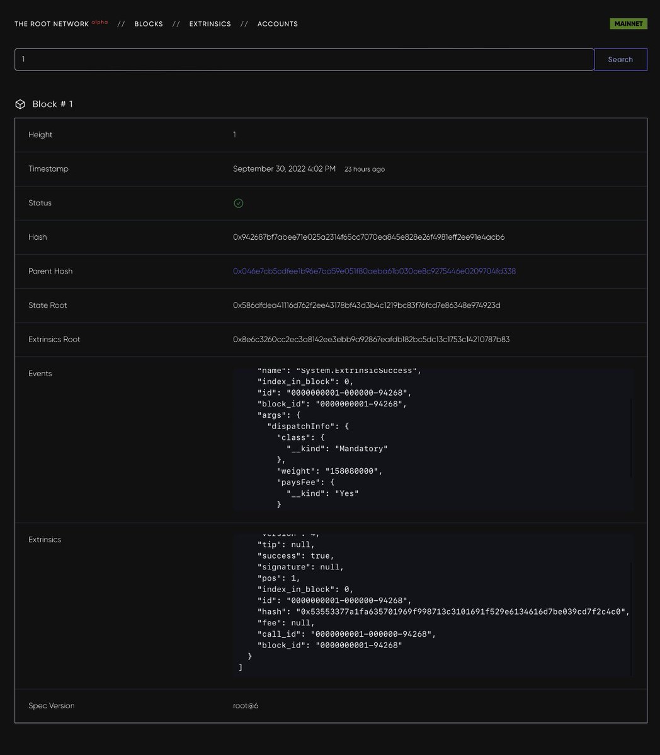This screenshot has width=660, height=755.
Task: Click the "success": true line in Extrinsics
Action: click(296, 556)
